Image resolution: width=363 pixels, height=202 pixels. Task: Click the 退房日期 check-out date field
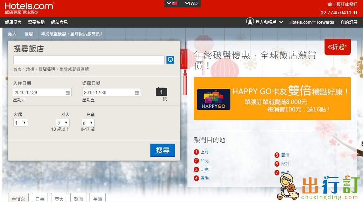[112, 92]
